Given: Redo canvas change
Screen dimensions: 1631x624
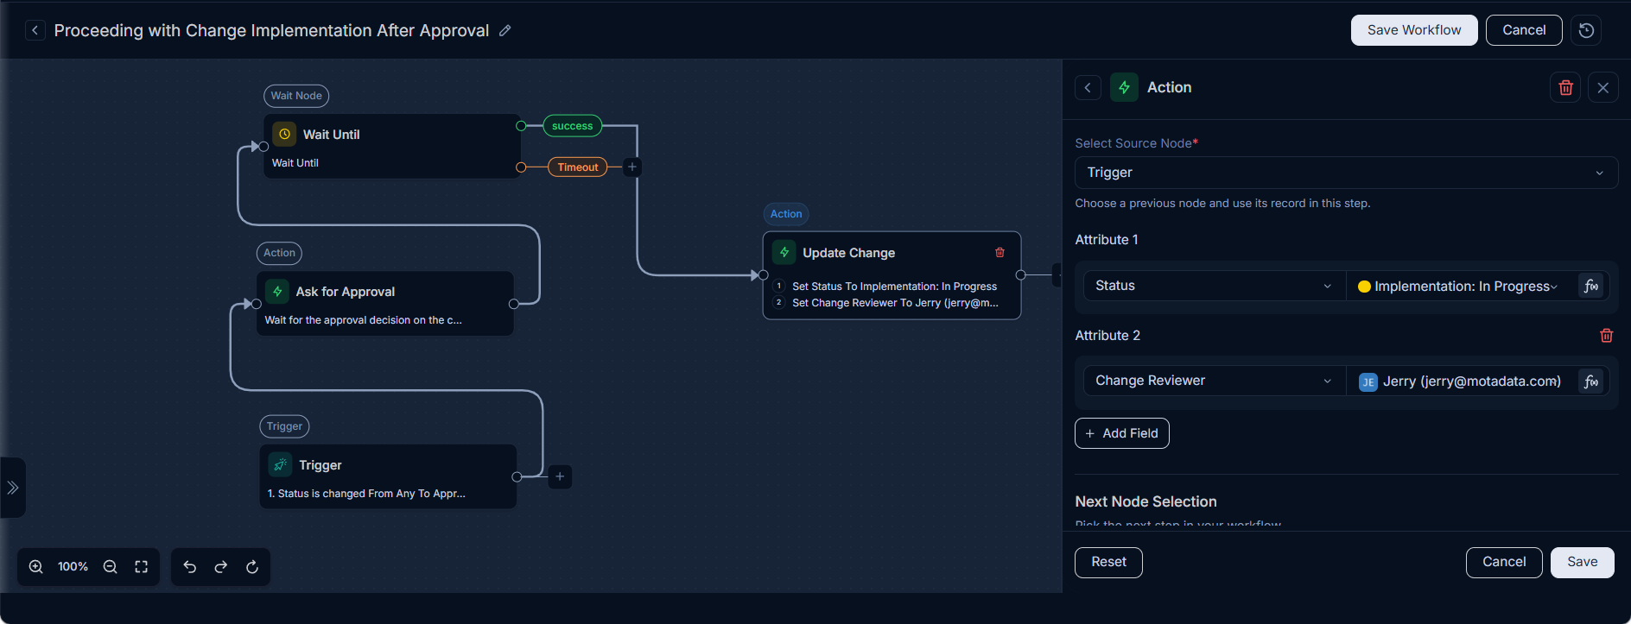Looking at the screenshot, I should (221, 567).
